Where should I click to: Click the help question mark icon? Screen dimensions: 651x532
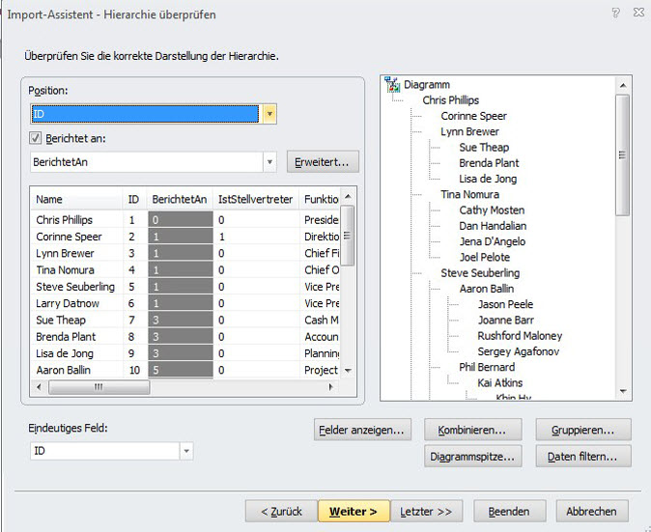(615, 13)
